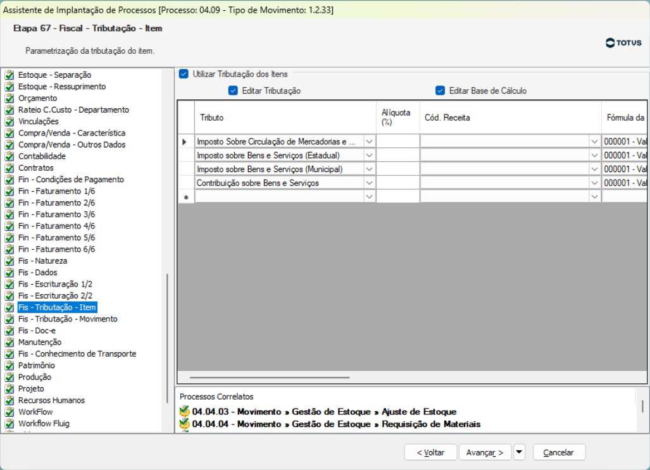Click the process icon for 04.04.04 Requisição de Materiais
The width and height of the screenshot is (650, 470).
[184, 424]
